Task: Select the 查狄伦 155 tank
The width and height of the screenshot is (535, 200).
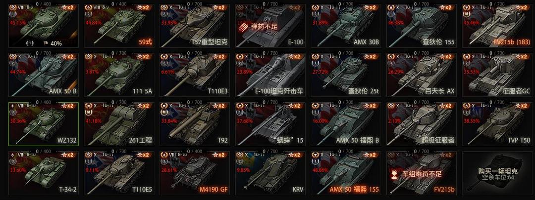Action: (422, 26)
